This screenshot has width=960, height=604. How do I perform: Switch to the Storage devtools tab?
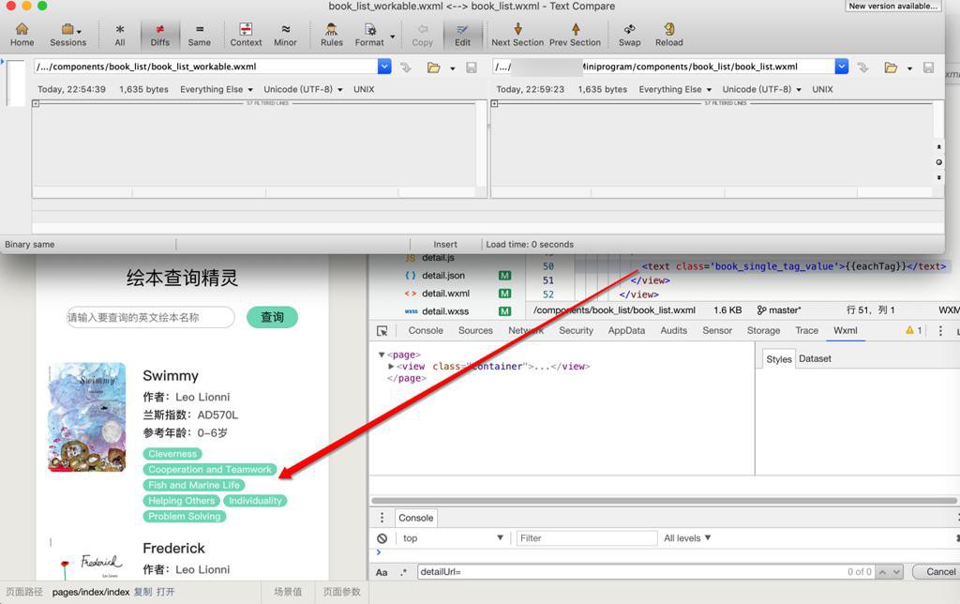point(763,331)
